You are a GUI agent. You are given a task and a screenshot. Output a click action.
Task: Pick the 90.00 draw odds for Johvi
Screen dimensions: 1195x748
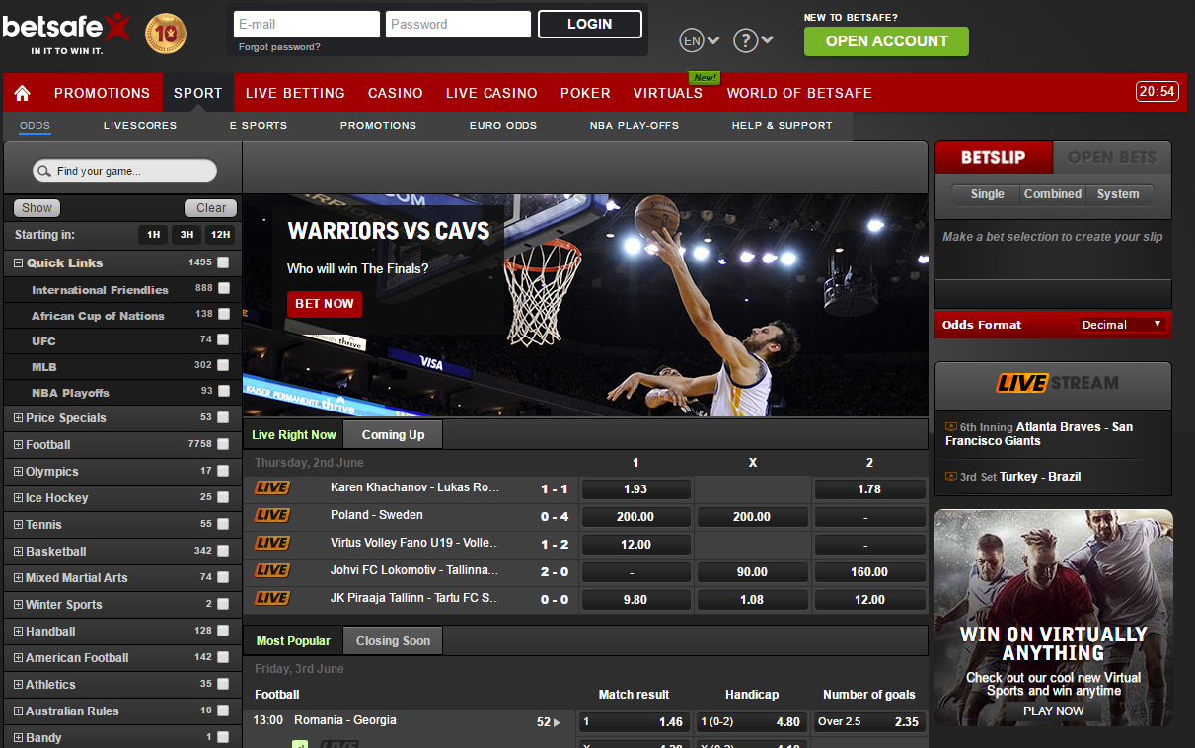click(752, 572)
